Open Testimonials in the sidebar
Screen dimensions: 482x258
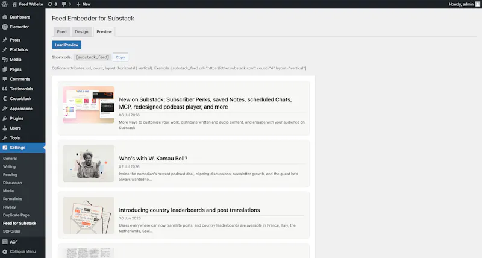click(22, 89)
